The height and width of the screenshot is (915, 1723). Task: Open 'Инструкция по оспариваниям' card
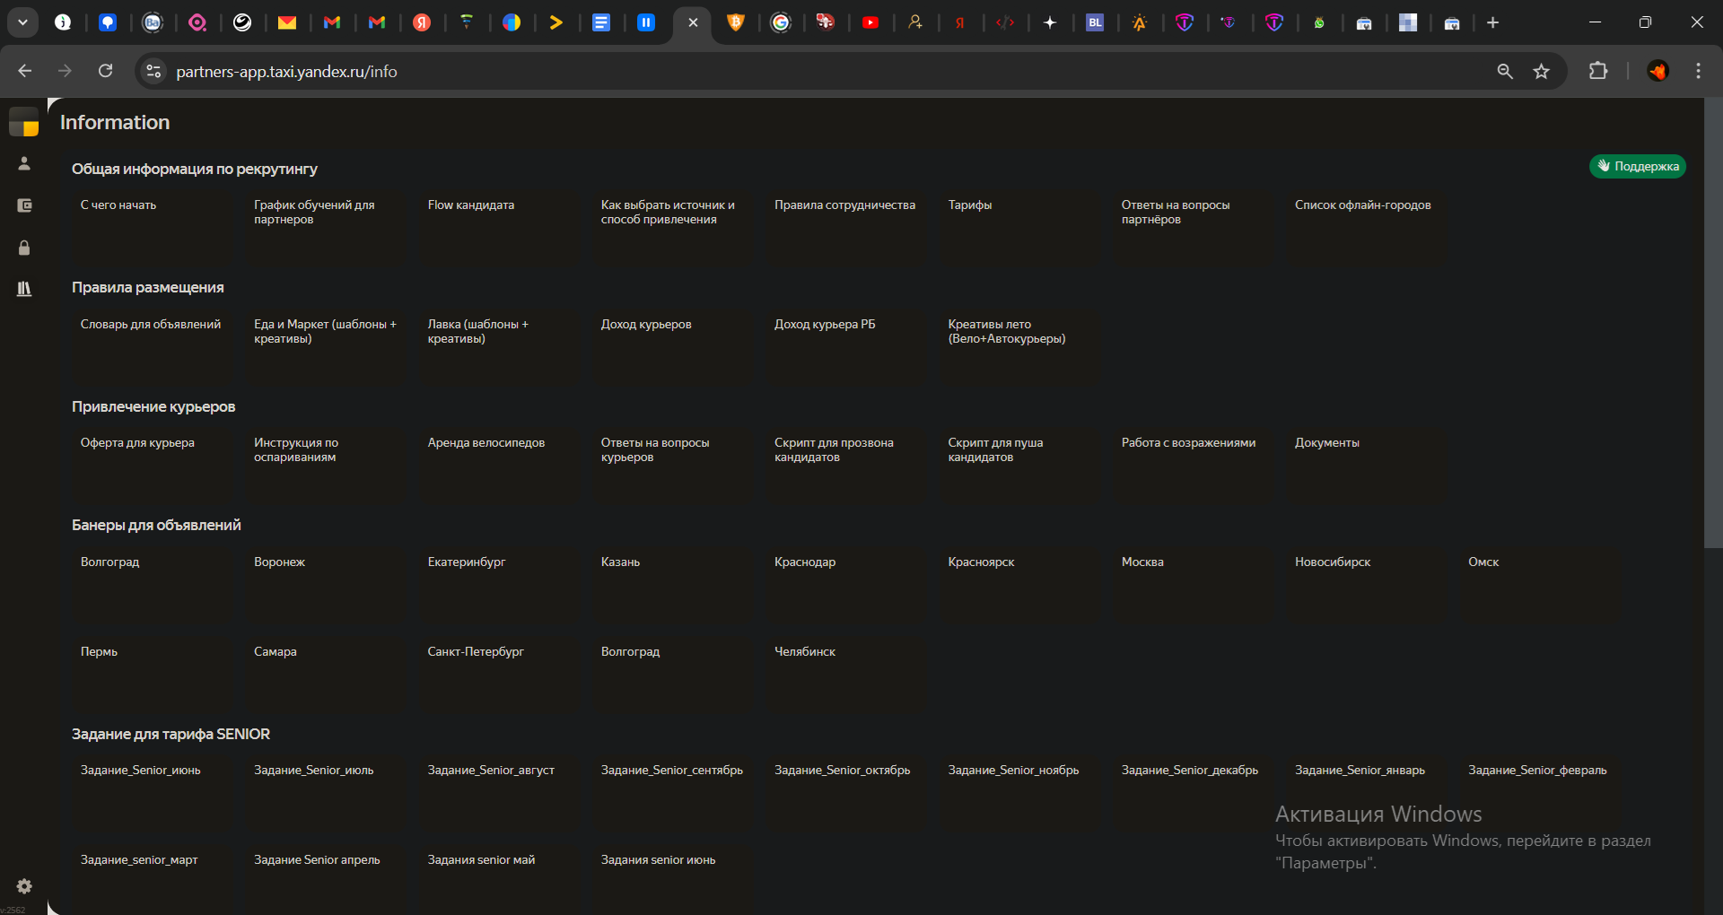pos(325,465)
